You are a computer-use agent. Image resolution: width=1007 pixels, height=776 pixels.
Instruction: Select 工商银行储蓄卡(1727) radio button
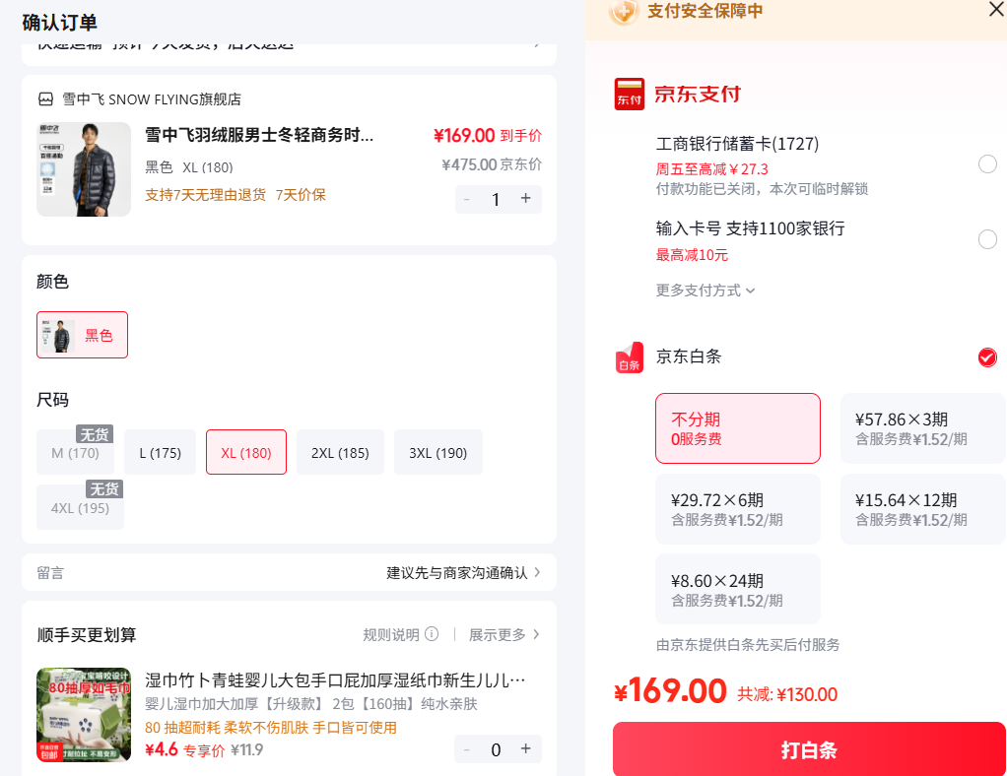987,163
